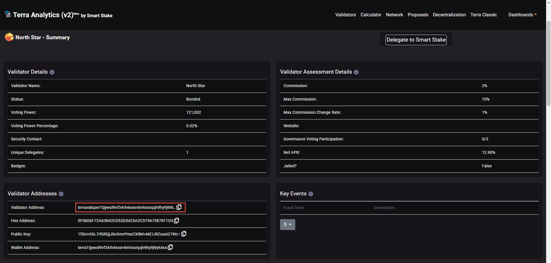Sort Key Events by Event Time

coord(293,208)
